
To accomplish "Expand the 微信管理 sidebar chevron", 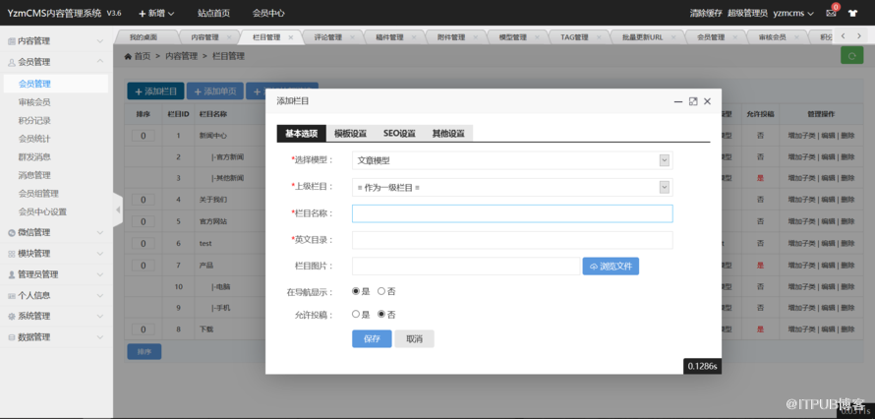I will [x=100, y=233].
